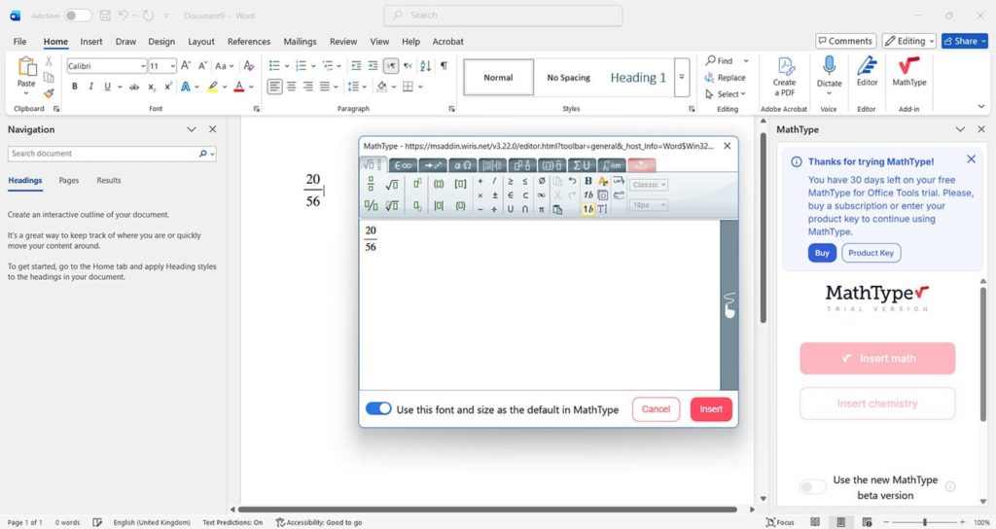Paste in the MathType editor toolbar

tap(557, 209)
